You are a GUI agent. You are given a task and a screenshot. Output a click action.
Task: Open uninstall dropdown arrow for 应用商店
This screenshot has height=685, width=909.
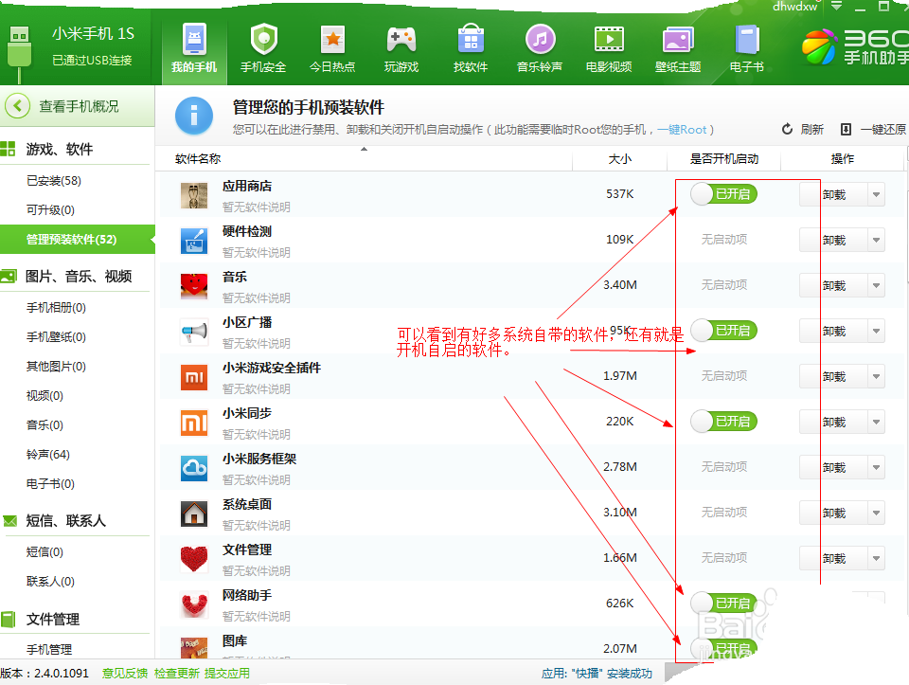(x=876, y=194)
